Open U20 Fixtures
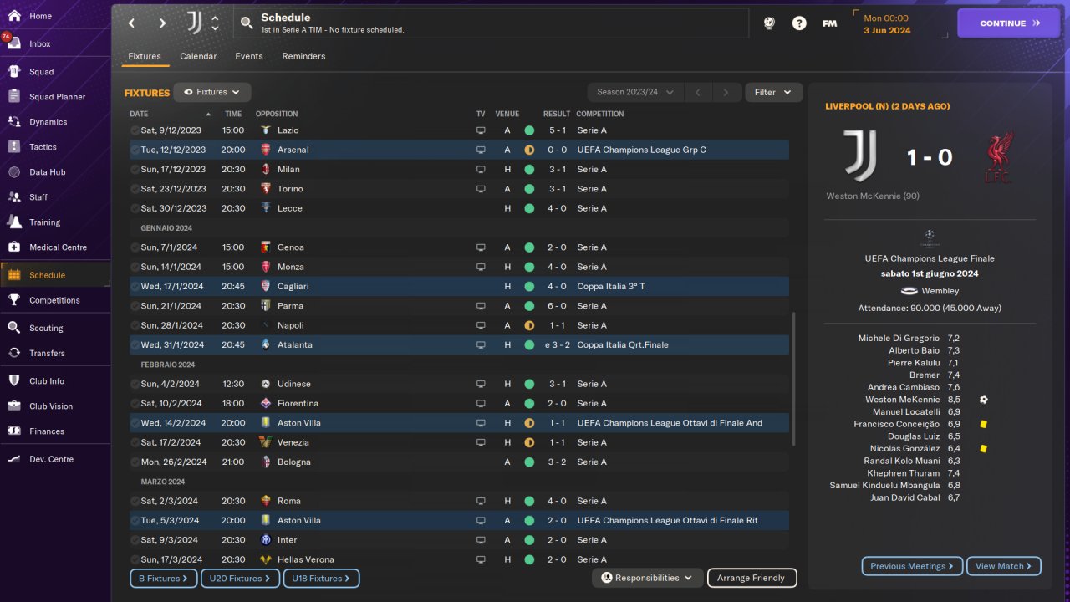 240,578
